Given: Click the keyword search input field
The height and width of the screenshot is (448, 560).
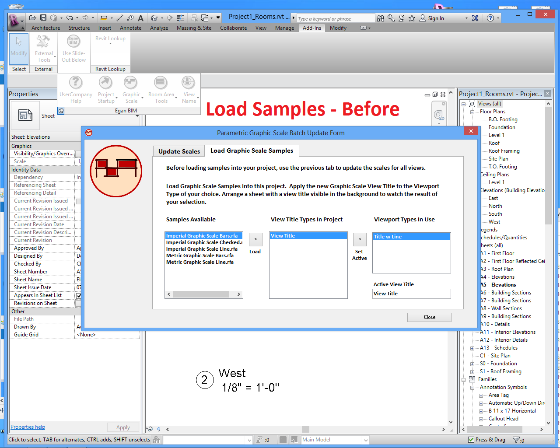Looking at the screenshot, I should coord(336,18).
